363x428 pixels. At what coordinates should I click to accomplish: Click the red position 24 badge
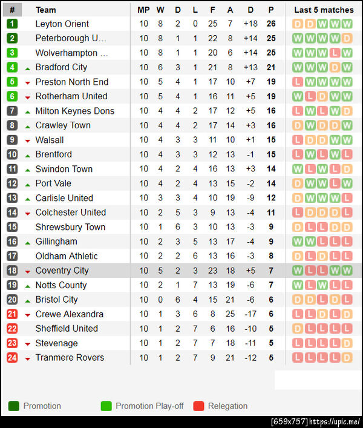pos(13,358)
